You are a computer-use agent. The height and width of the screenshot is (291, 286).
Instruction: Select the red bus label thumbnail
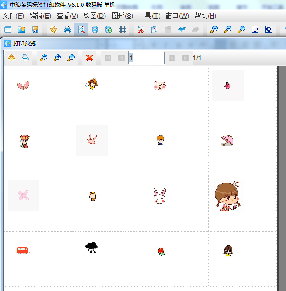[x=23, y=250]
